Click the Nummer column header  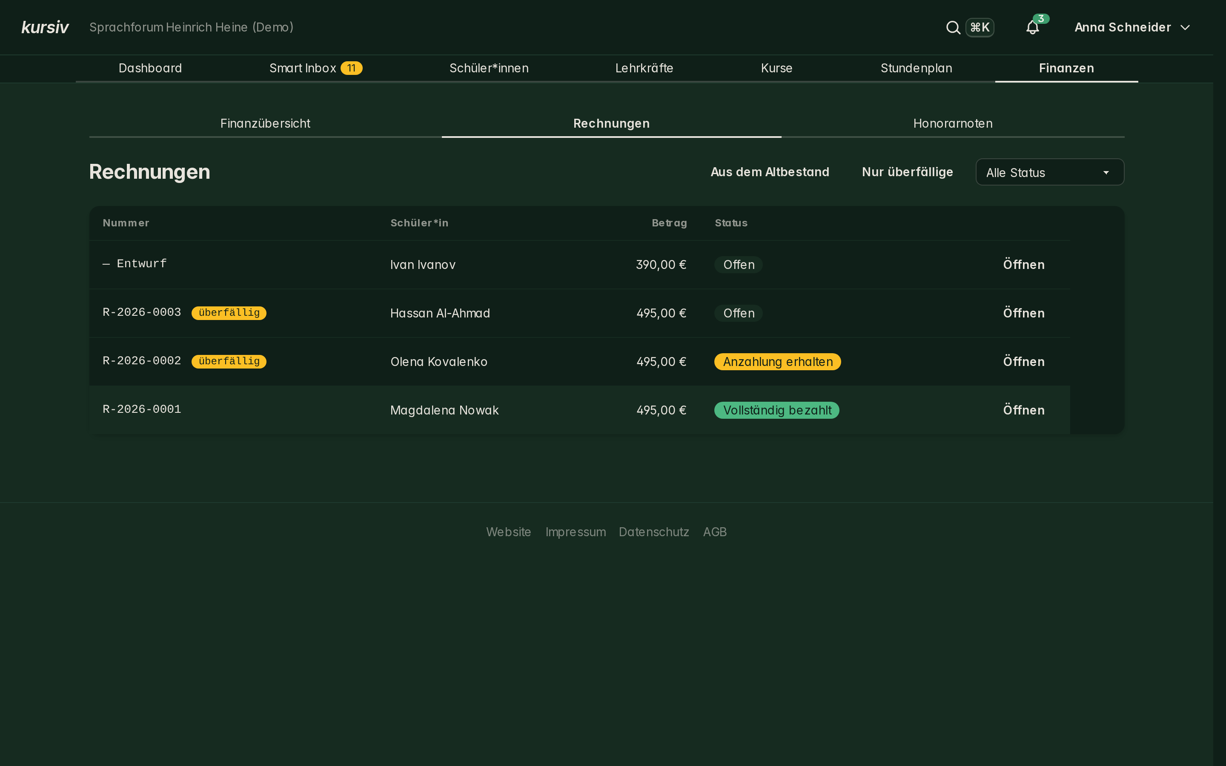pyautogui.click(x=126, y=223)
